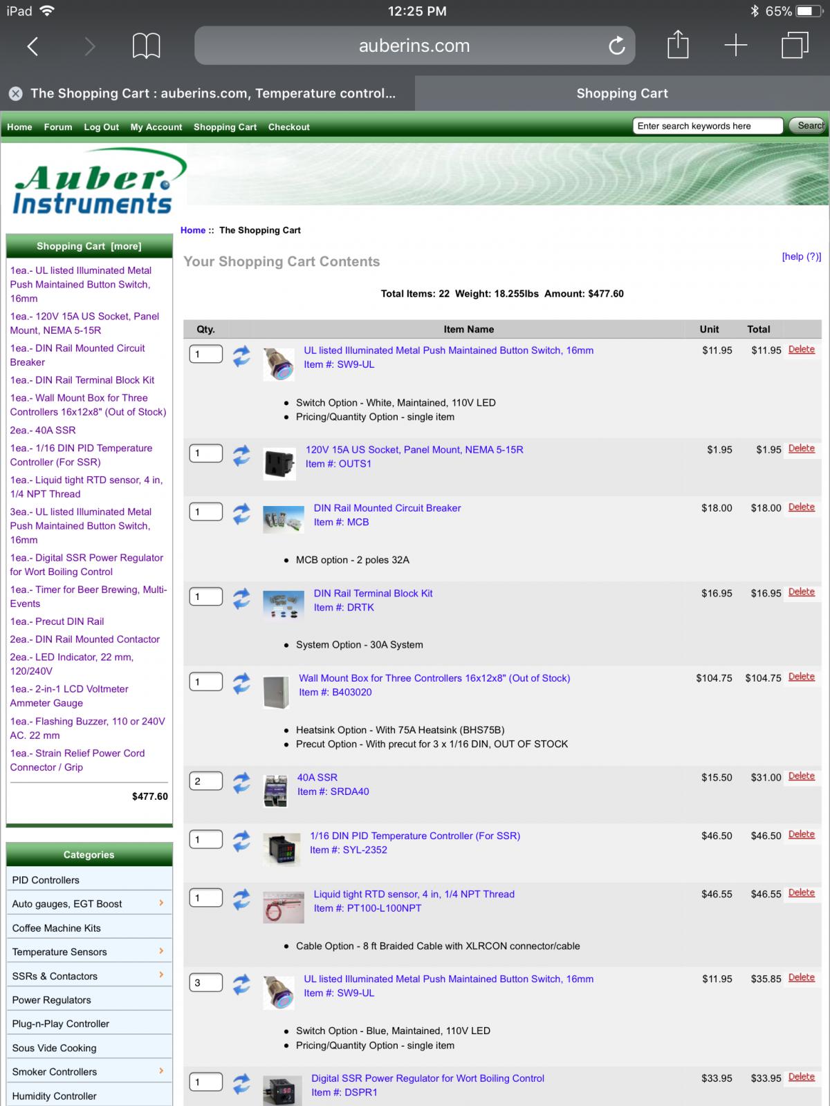Expand Auto gauges, EGT Boost category arrow
The image size is (830, 1106).
pos(161,903)
